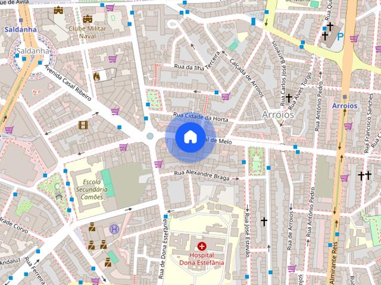Screen dimensions: 381x285
Task: Click the Hospital Dona Estefânia label
Action: coord(202,259)
